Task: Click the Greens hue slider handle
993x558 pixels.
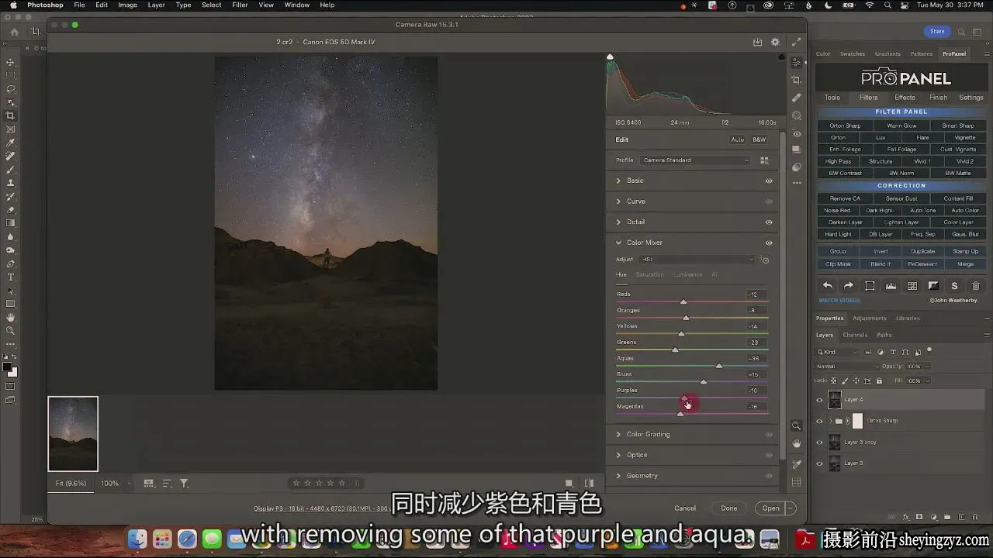Action: click(675, 350)
